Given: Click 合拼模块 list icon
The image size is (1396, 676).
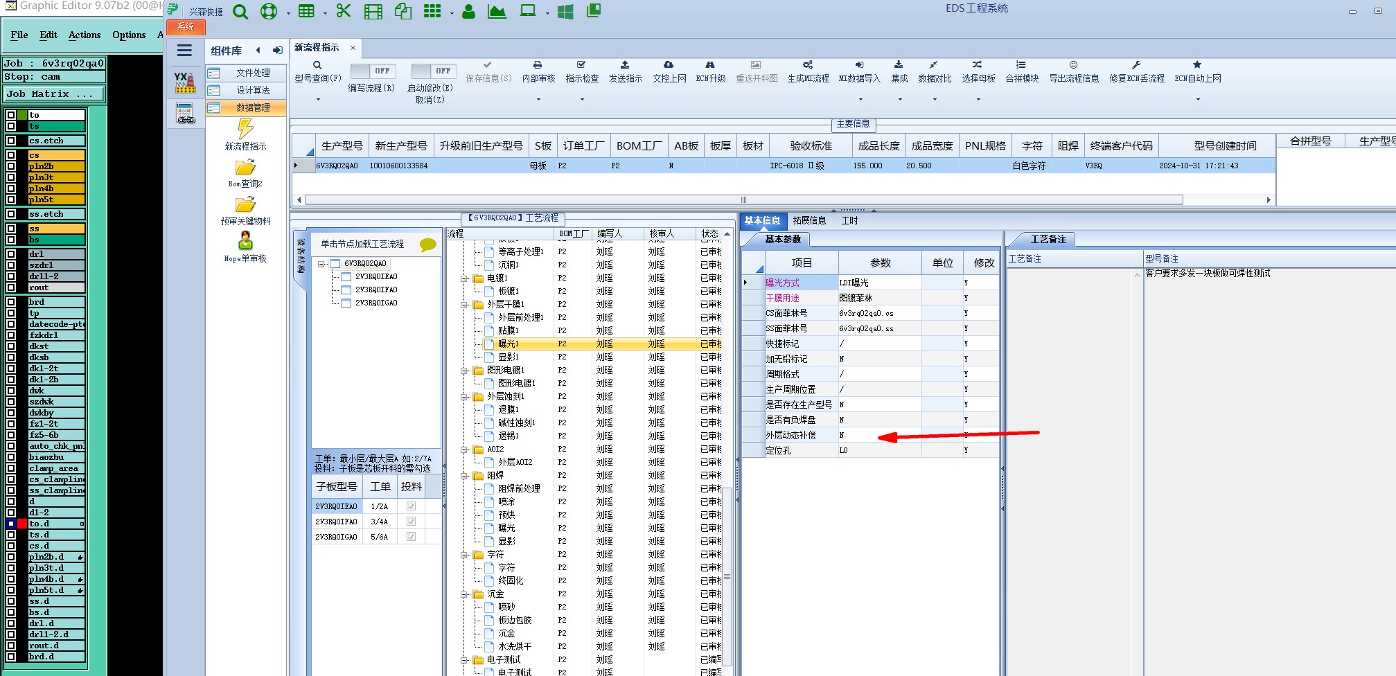Looking at the screenshot, I should (x=1021, y=64).
